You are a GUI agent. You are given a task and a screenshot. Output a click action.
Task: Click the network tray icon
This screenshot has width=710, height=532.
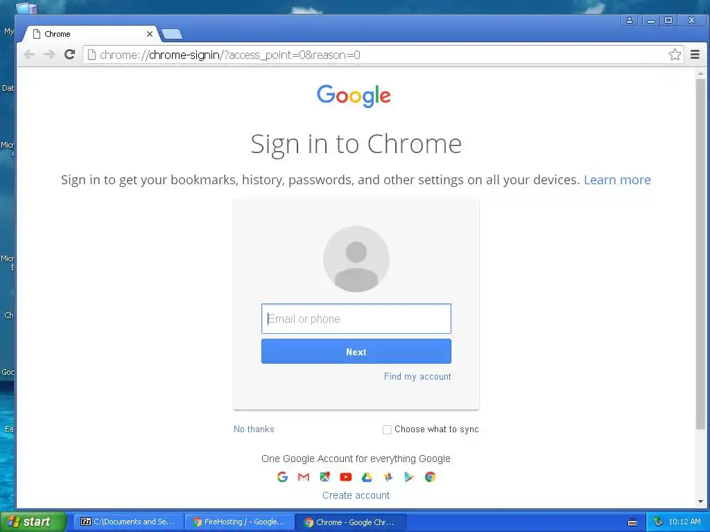[x=658, y=522]
